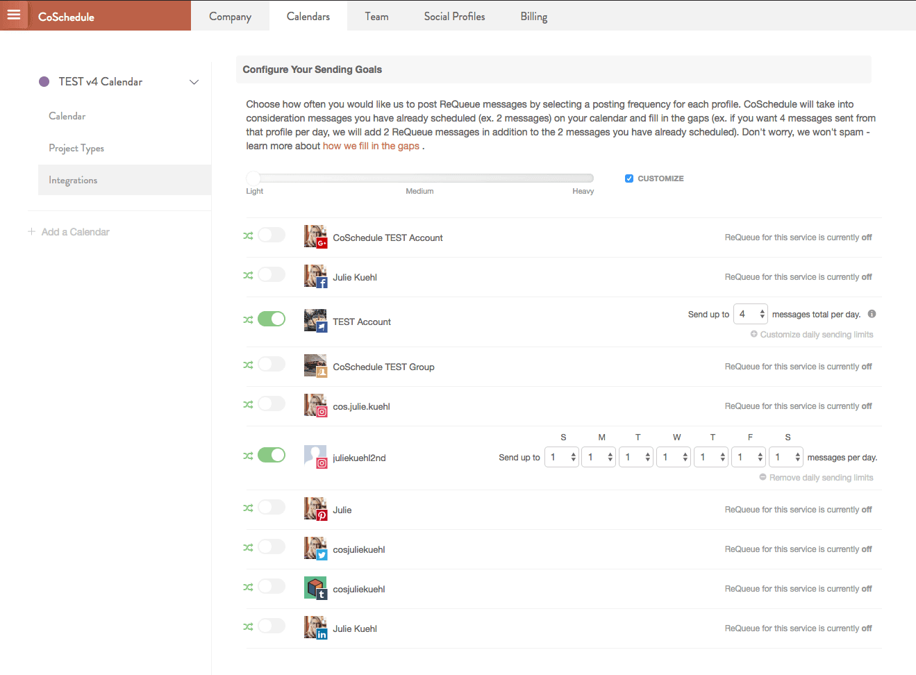Image resolution: width=916 pixels, height=675 pixels.
Task: Click the info icon next to messages total per day
Action: click(x=872, y=314)
